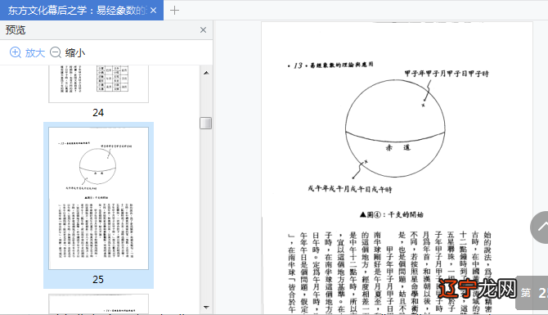This screenshot has height=315, width=548.
Task: Click page number label 24
Action: 98,113
